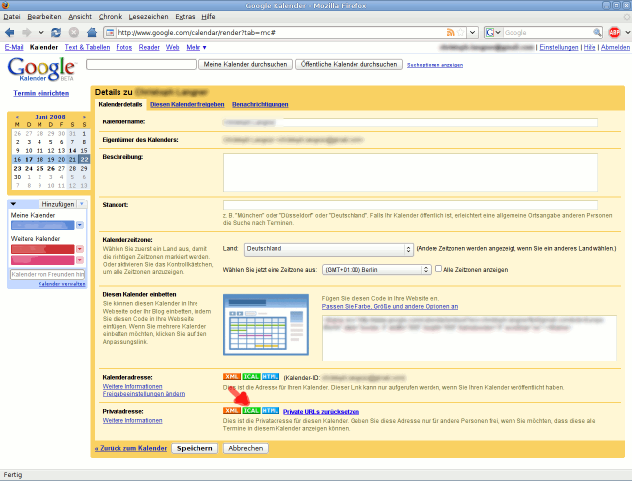Viewport: 632px width, 481px height.
Task: Open the Adblock Plus icon
Action: tap(614, 32)
